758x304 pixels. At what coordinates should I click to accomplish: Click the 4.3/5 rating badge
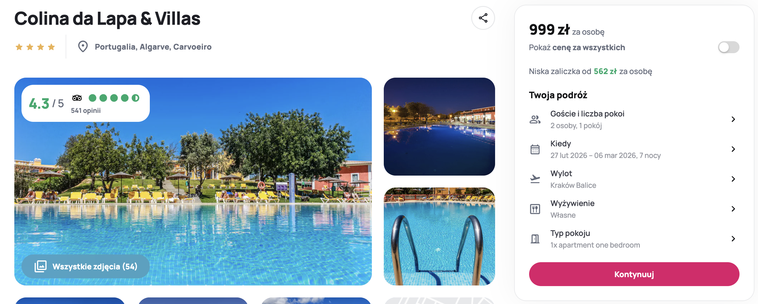[x=86, y=103]
